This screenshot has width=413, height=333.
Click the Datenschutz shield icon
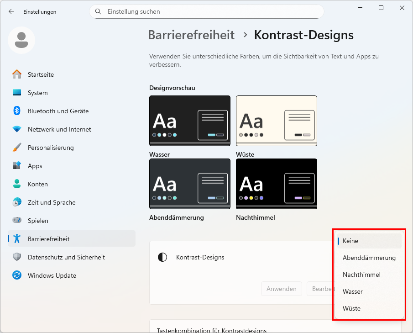(17, 257)
